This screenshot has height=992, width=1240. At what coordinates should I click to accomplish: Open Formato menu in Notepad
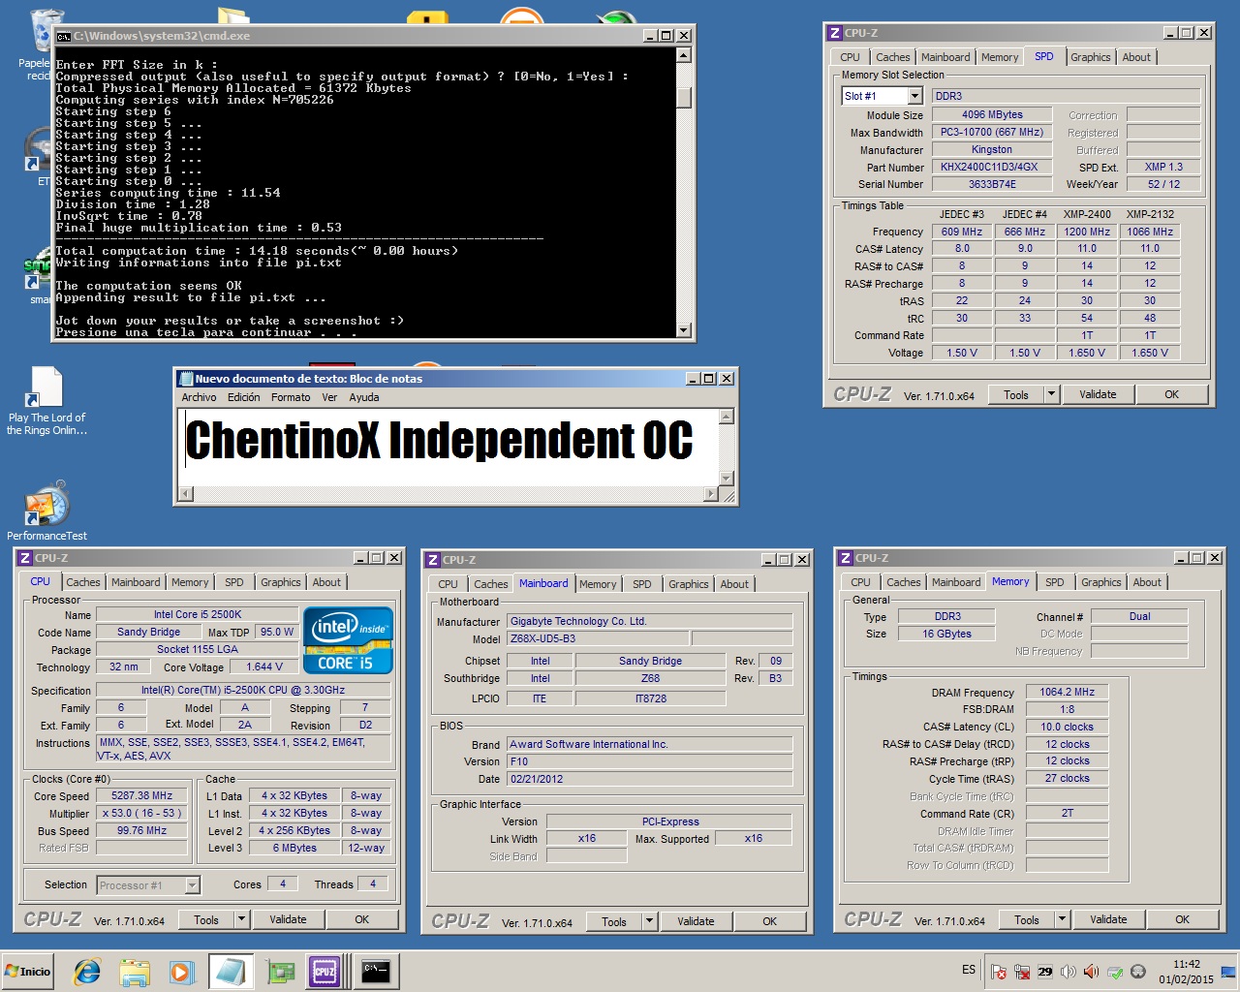tap(291, 397)
